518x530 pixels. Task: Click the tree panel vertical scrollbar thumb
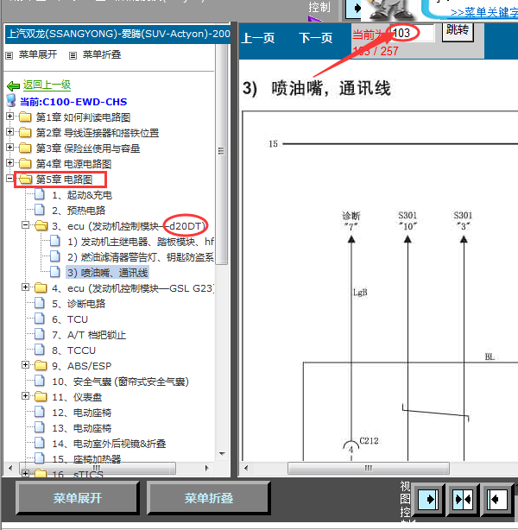point(222,154)
